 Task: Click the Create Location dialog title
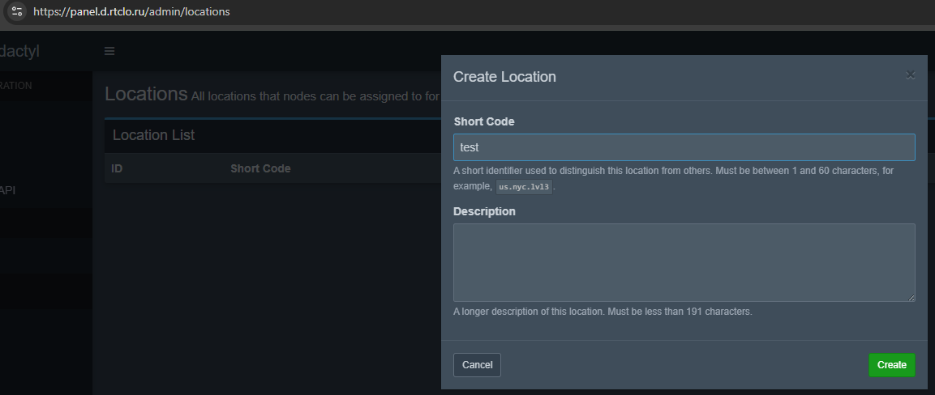504,77
